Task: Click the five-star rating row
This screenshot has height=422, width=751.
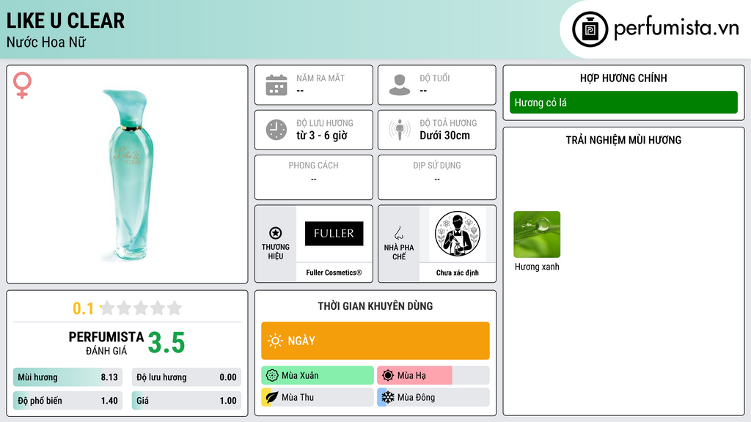Action: [141, 308]
